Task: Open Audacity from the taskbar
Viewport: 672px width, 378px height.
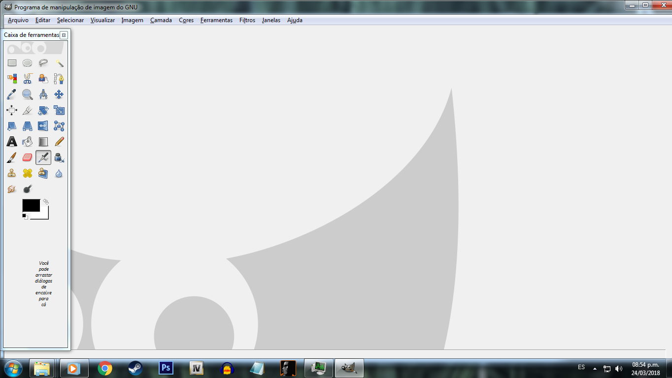Action: point(227,368)
